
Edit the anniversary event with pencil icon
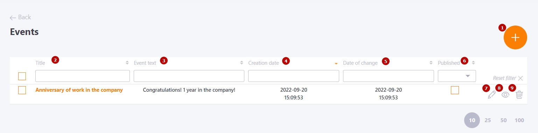click(492, 95)
